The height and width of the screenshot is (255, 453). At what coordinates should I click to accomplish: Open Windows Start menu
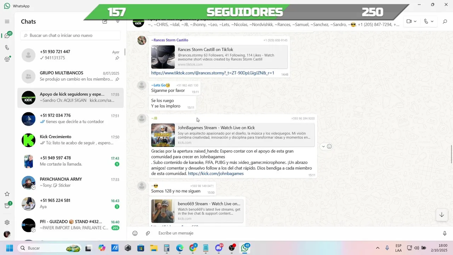tap(9, 248)
